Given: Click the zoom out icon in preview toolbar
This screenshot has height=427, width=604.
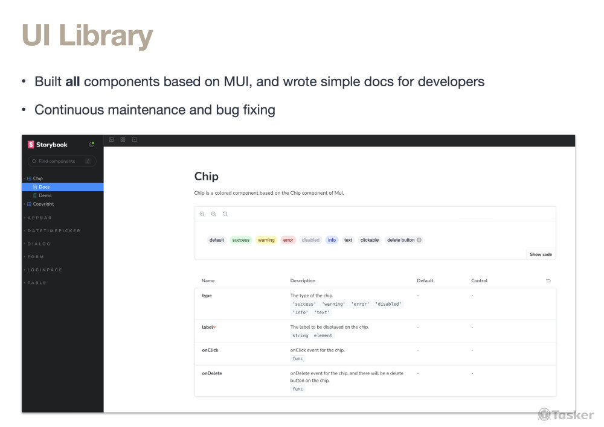Looking at the screenshot, I should (213, 214).
